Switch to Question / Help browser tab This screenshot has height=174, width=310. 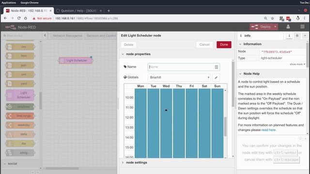coord(79,11)
